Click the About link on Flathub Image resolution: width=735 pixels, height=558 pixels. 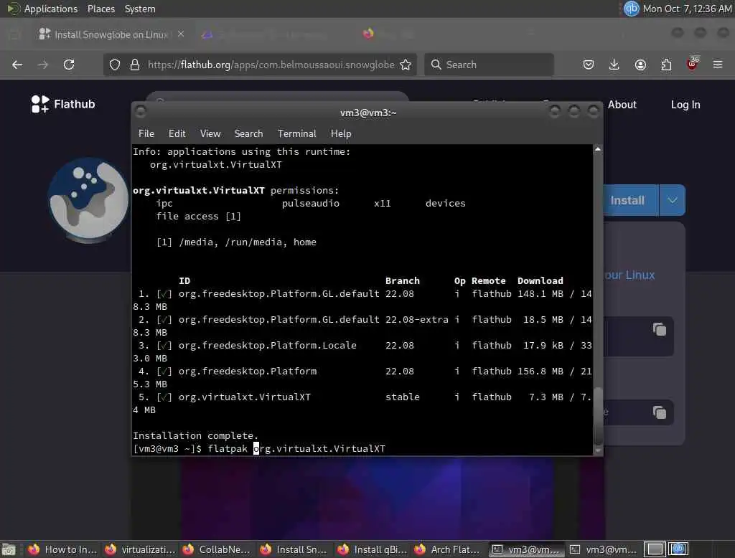click(622, 105)
